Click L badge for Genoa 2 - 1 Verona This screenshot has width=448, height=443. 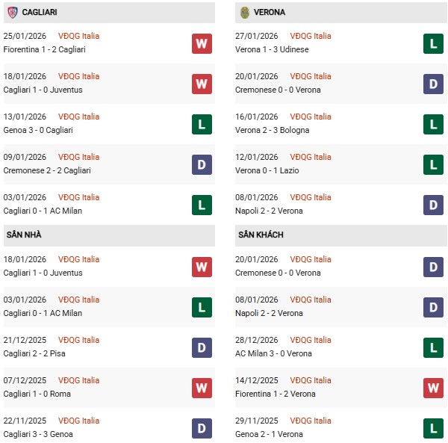433,428
